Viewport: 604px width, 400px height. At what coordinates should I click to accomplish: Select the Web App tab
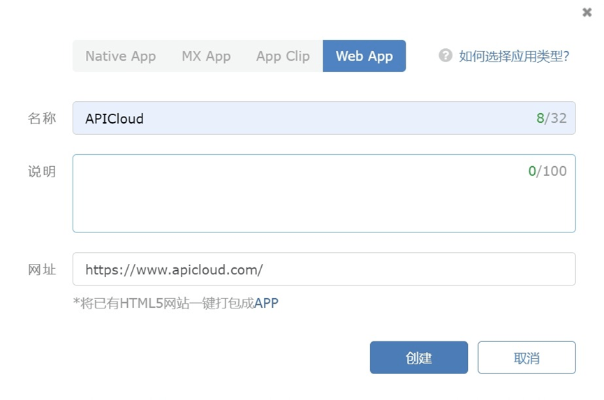[364, 56]
